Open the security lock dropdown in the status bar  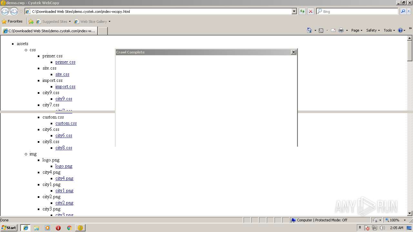(x=377, y=220)
